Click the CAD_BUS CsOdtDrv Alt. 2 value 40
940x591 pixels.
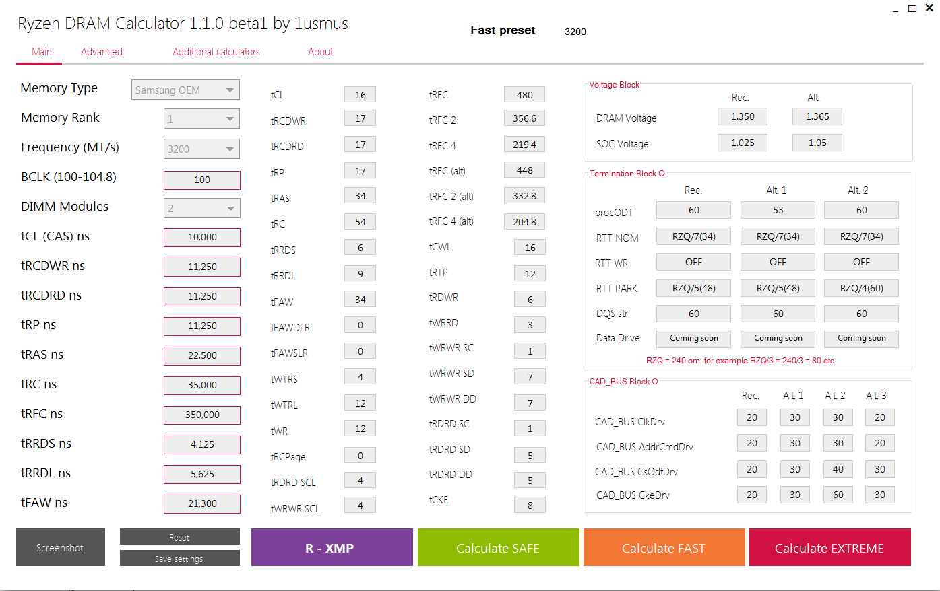pos(838,469)
